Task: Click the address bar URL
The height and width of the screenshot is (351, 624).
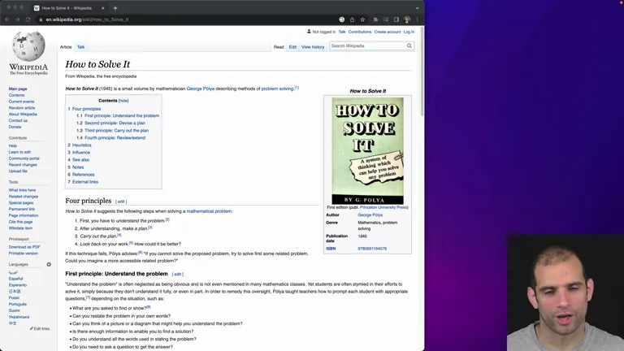Action: [87, 19]
